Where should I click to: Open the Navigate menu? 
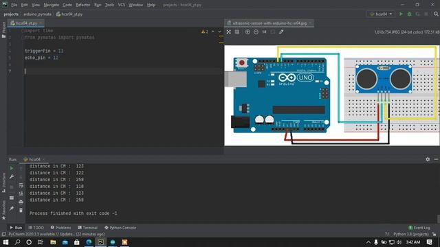(x=52, y=5)
